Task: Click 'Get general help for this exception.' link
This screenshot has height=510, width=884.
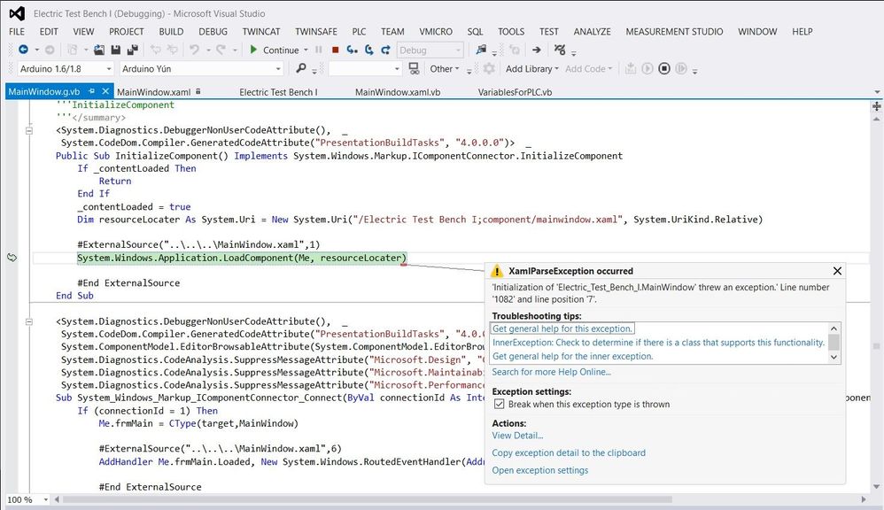Action: [x=562, y=328]
